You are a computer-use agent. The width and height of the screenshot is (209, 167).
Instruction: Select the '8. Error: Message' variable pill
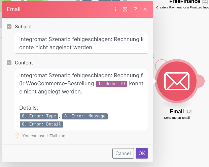[x=85, y=116]
